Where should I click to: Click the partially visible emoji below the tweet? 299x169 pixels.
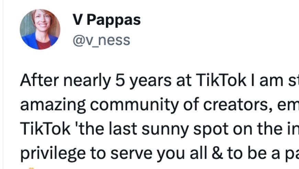click(x=31, y=167)
